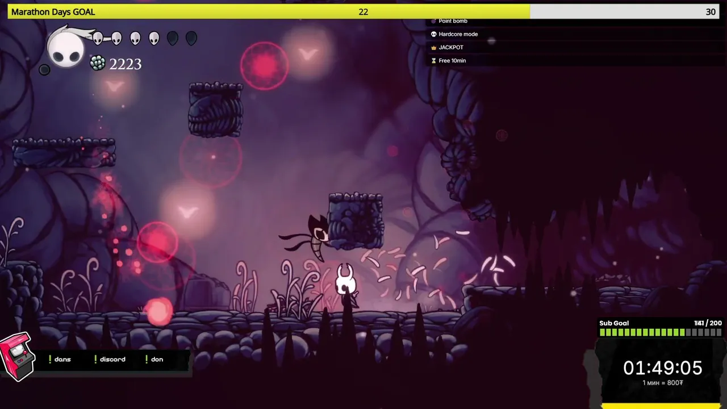Viewport: 727px width, 409px height.
Task: Click the current marathon value 22
Action: coord(363,12)
